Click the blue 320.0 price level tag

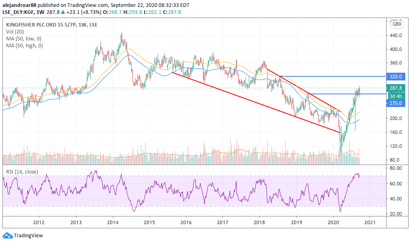click(x=396, y=76)
